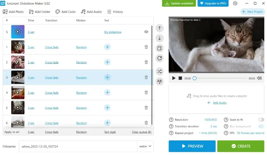Open the settings gear
267x155 pixels.
[235, 3]
